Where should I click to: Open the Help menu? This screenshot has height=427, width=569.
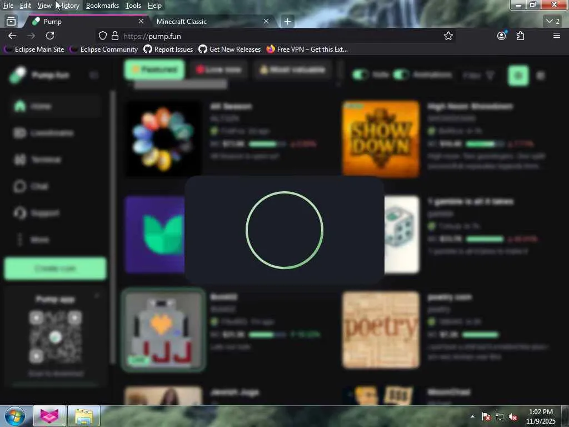(154, 6)
